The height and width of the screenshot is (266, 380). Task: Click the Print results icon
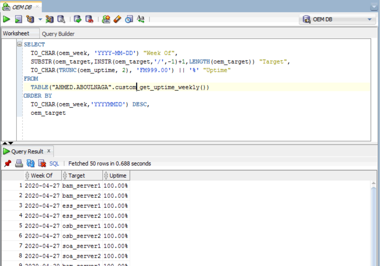pyautogui.click(x=19, y=163)
